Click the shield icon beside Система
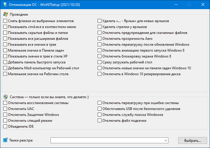 [6, 97]
